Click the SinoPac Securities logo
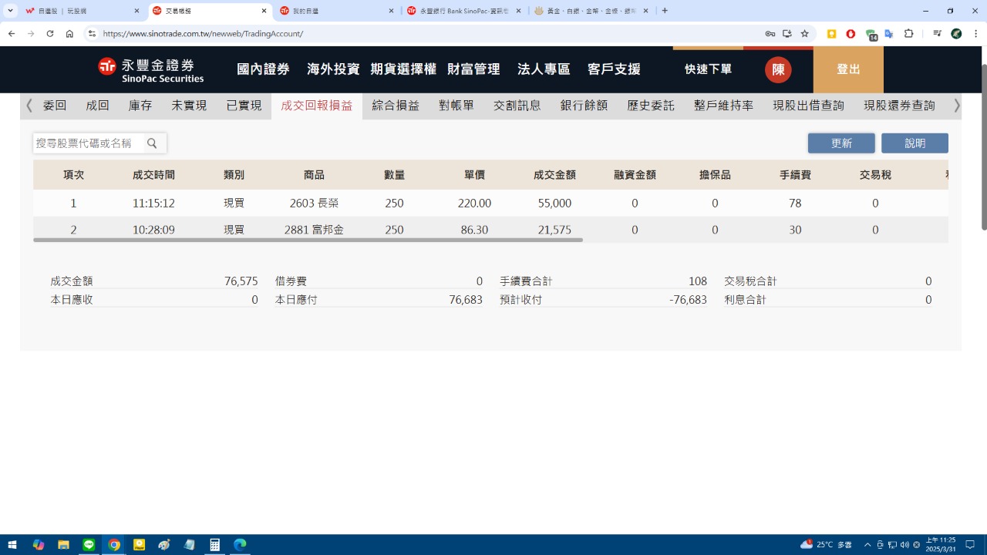Image resolution: width=987 pixels, height=555 pixels. [x=151, y=69]
